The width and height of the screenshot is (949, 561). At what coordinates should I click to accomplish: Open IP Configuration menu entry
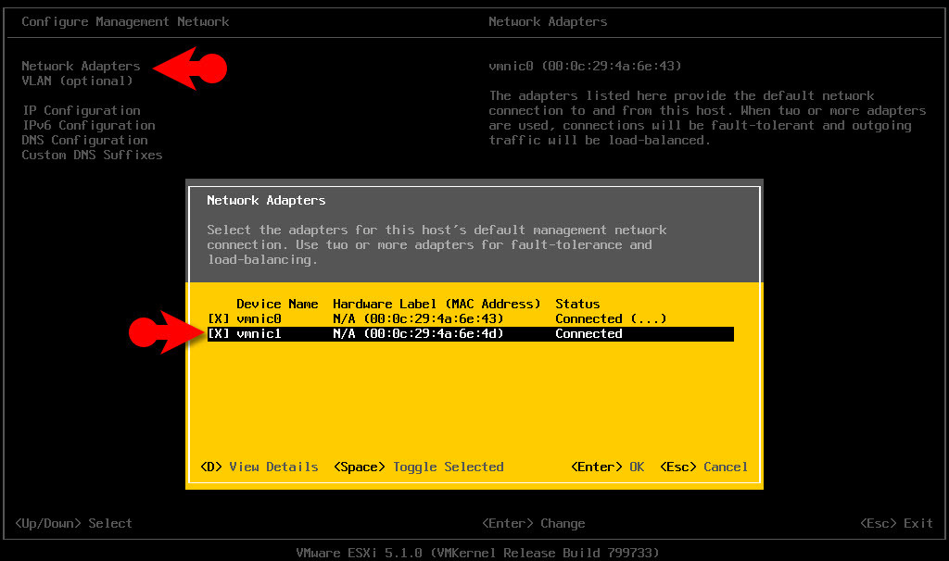pyautogui.click(x=82, y=111)
